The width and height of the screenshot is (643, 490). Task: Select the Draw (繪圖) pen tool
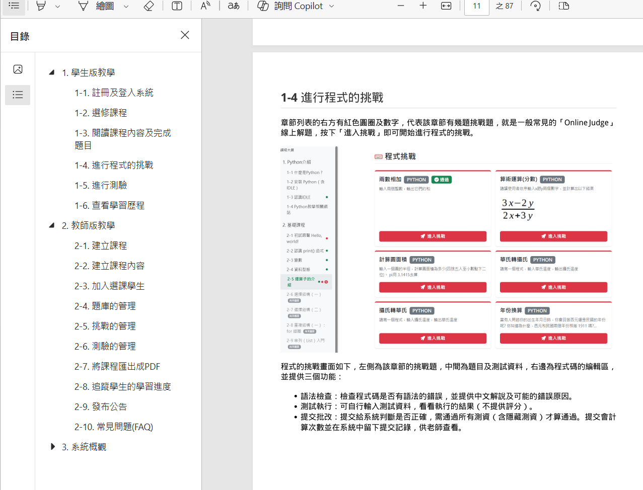[97, 6]
